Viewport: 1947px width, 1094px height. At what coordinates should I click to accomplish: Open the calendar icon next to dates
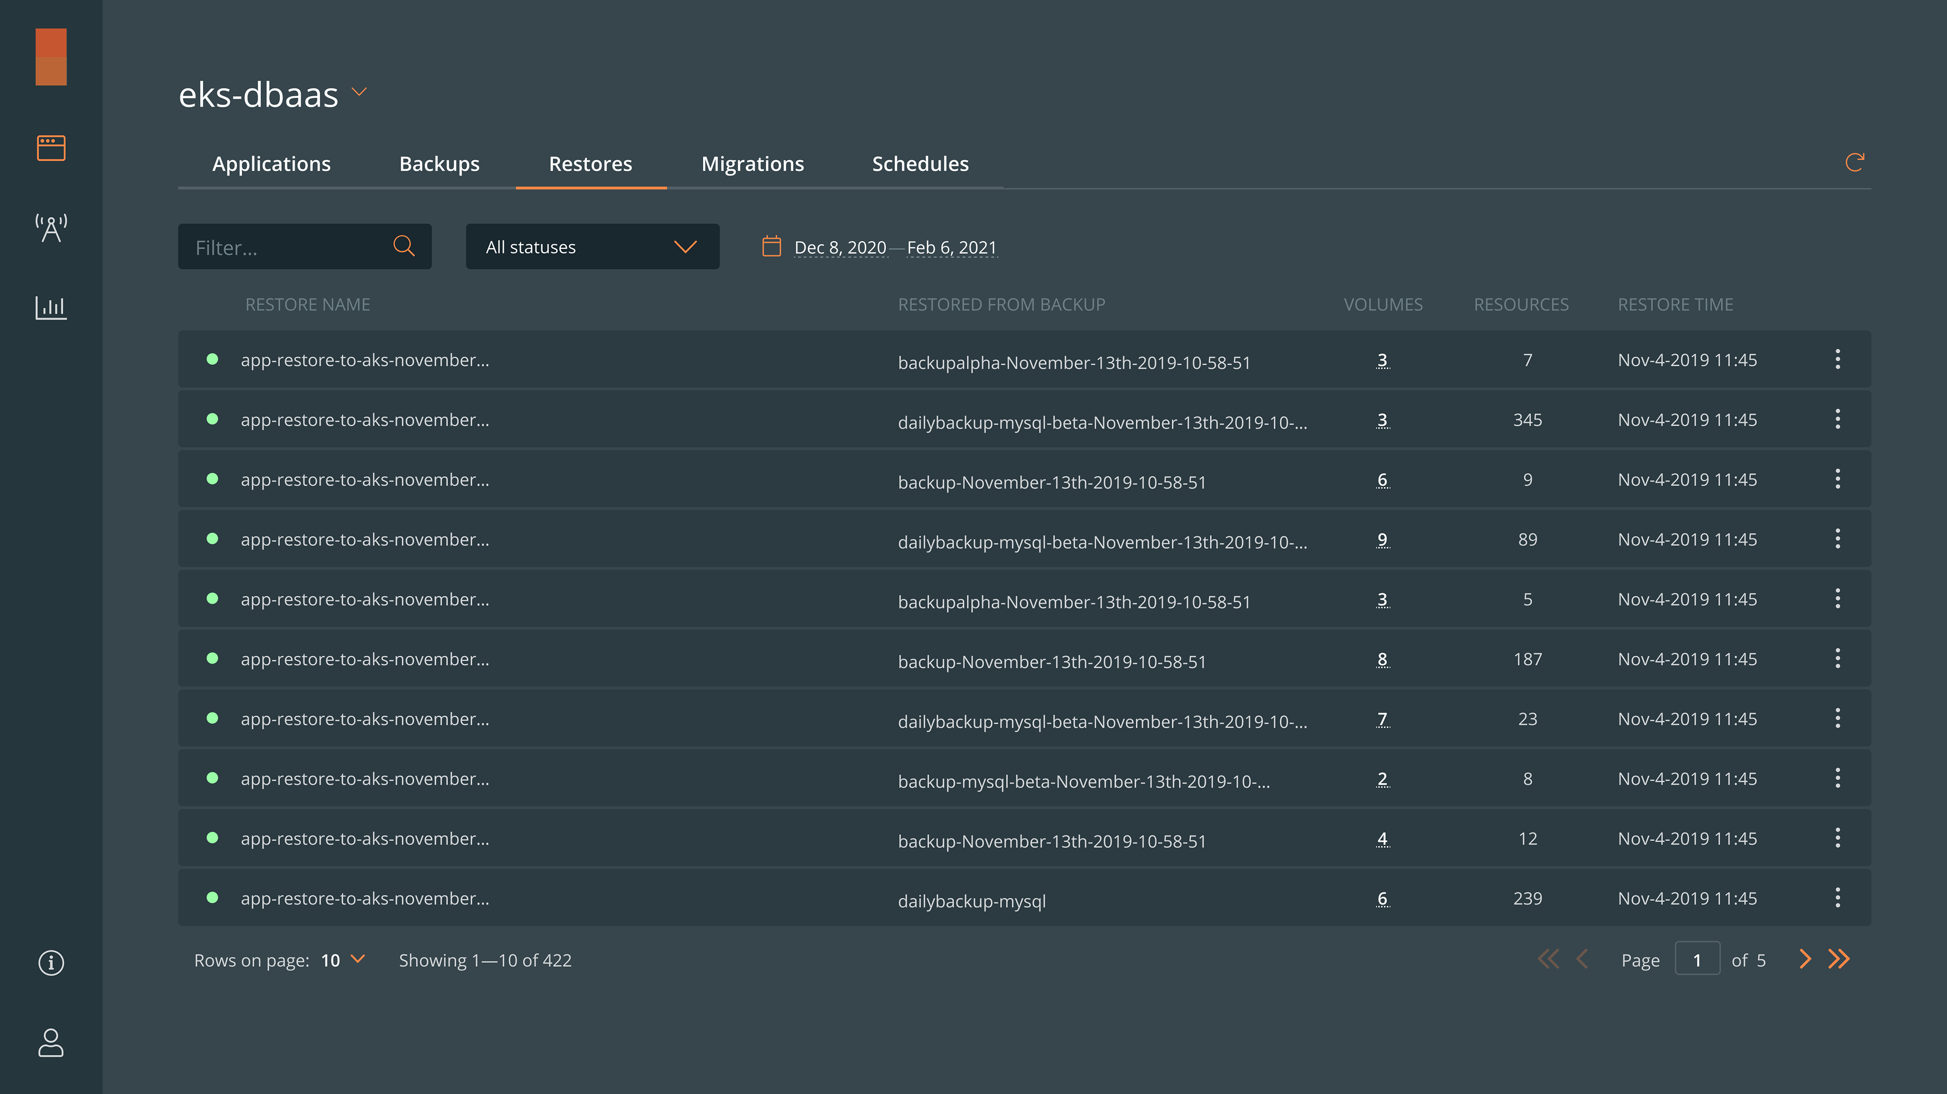pos(771,246)
